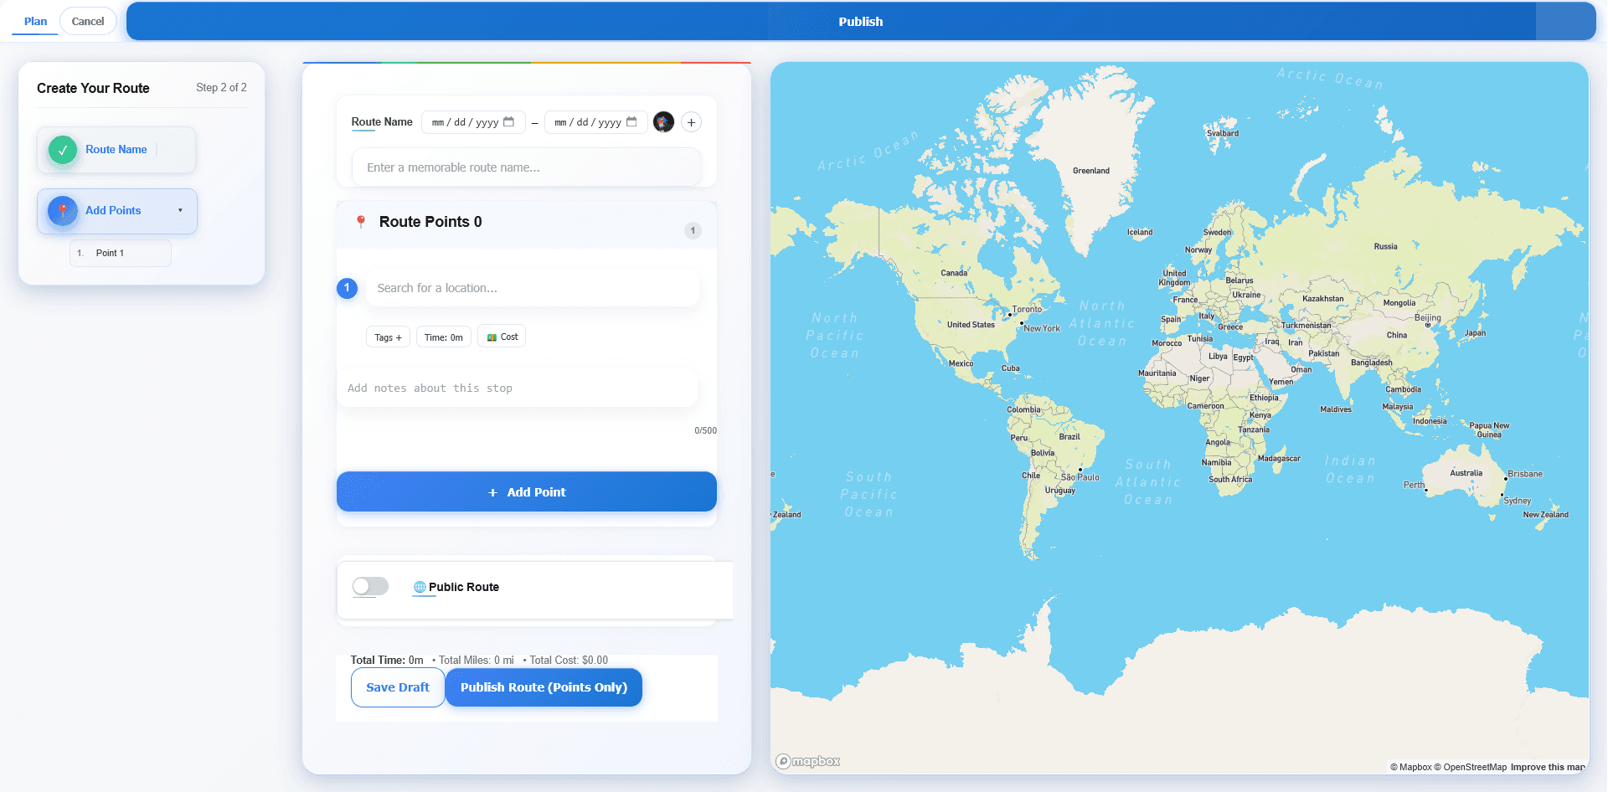The width and height of the screenshot is (1608, 792).
Task: Publish Route with points only
Action: tap(544, 687)
